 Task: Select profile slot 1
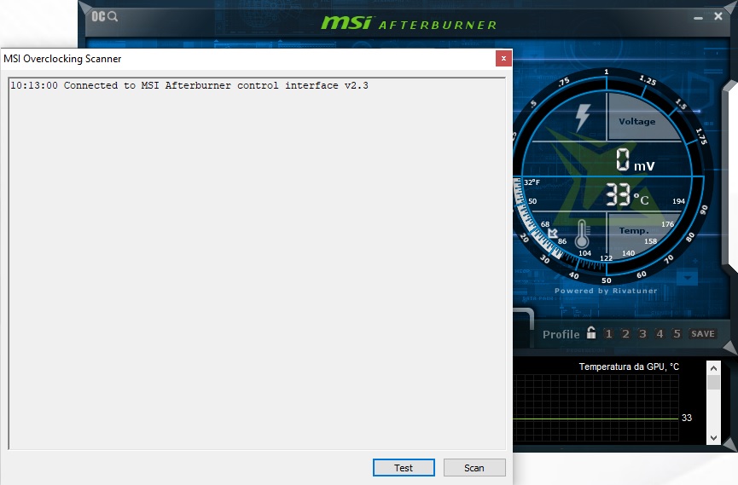[608, 333]
